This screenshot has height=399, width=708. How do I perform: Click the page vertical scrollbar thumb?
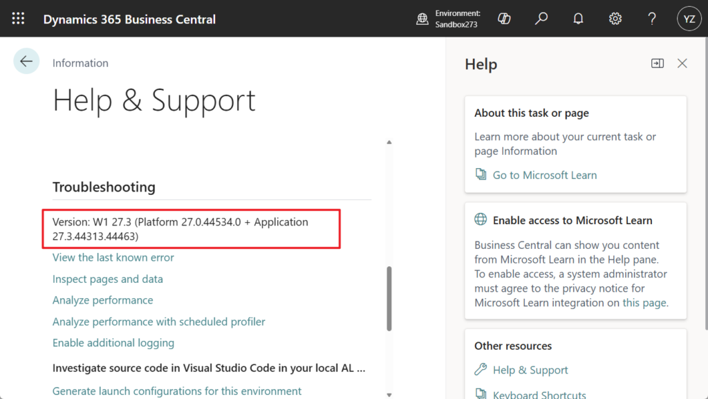(389, 299)
